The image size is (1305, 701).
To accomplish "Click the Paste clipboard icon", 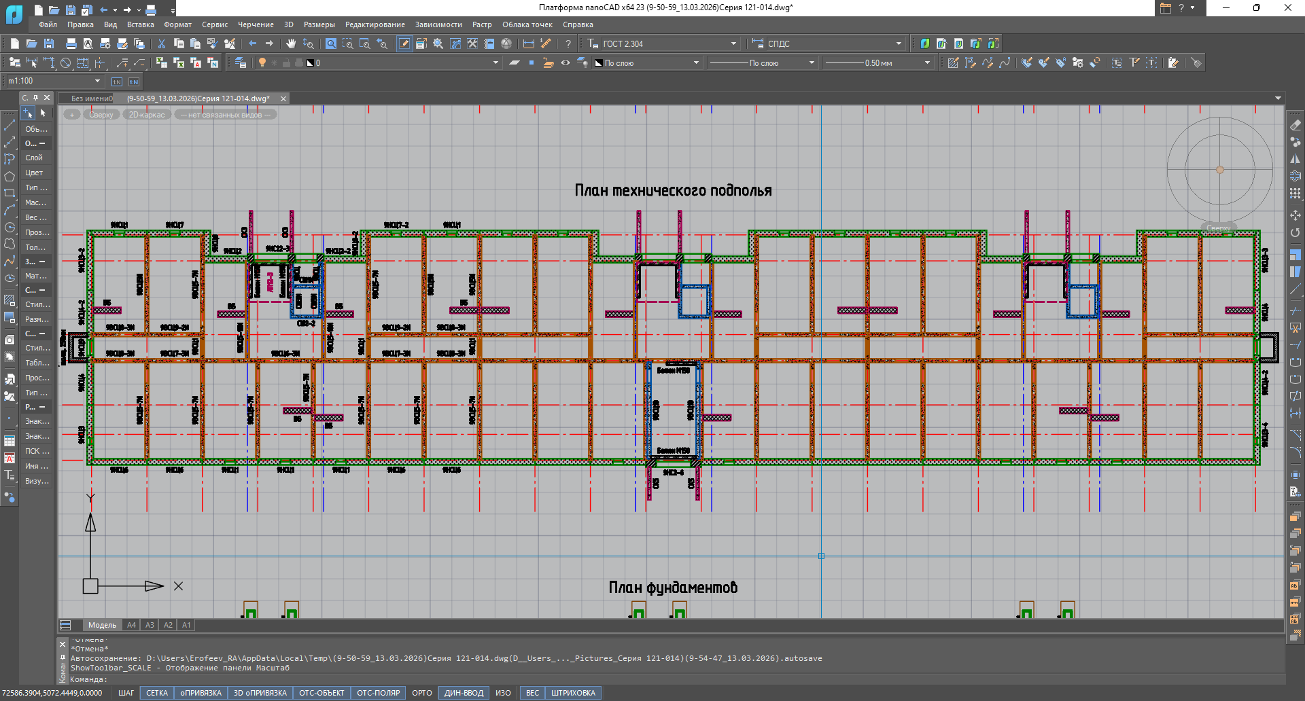I will 195,43.
